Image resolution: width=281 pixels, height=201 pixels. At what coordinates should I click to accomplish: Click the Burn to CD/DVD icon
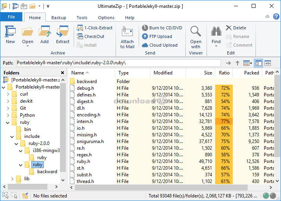(145, 28)
